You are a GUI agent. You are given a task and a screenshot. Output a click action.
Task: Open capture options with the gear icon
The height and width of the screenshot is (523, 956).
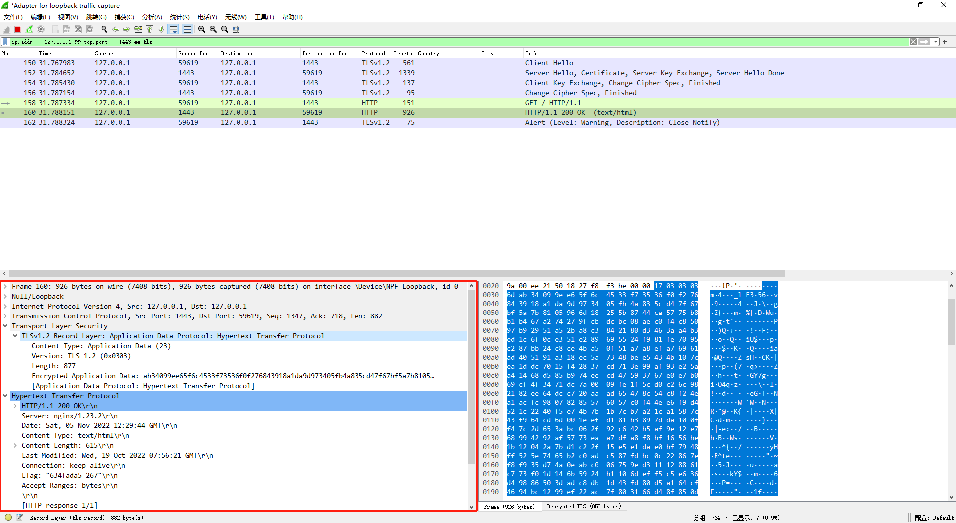41,29
